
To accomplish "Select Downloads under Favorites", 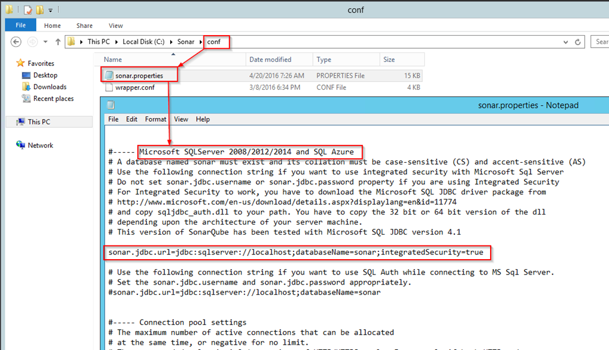I will coord(49,87).
